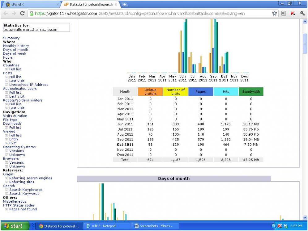Screen dimensions: 308x231
Task: Click the orange Unique visitors header
Action: [151, 92]
